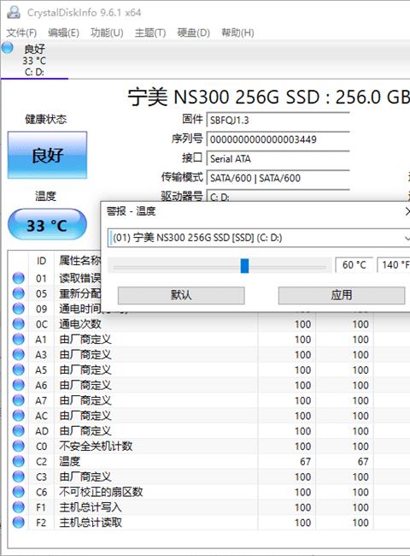Select the 由厂商定义 name in row A1
The width and height of the screenshot is (410, 556).
(x=85, y=339)
